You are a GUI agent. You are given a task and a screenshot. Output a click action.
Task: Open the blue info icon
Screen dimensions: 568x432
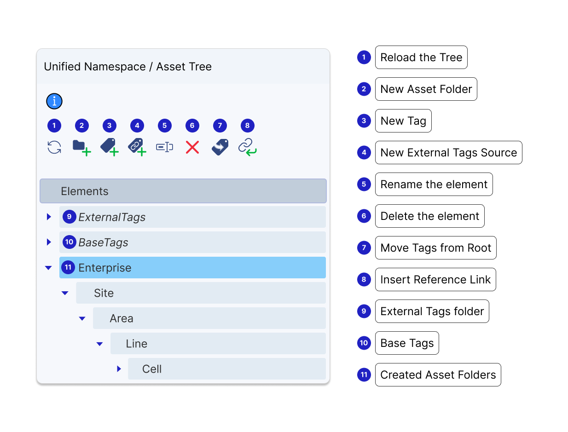[54, 101]
